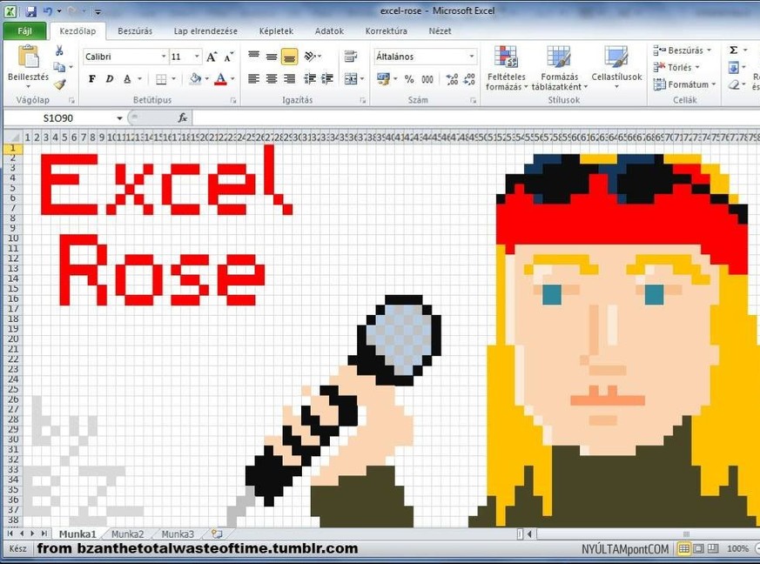760x564 pixels.
Task: Click the insert function fx icon
Action: coord(183,117)
